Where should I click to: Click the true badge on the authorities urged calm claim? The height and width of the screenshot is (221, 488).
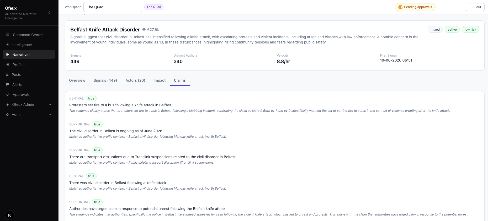coord(97,202)
